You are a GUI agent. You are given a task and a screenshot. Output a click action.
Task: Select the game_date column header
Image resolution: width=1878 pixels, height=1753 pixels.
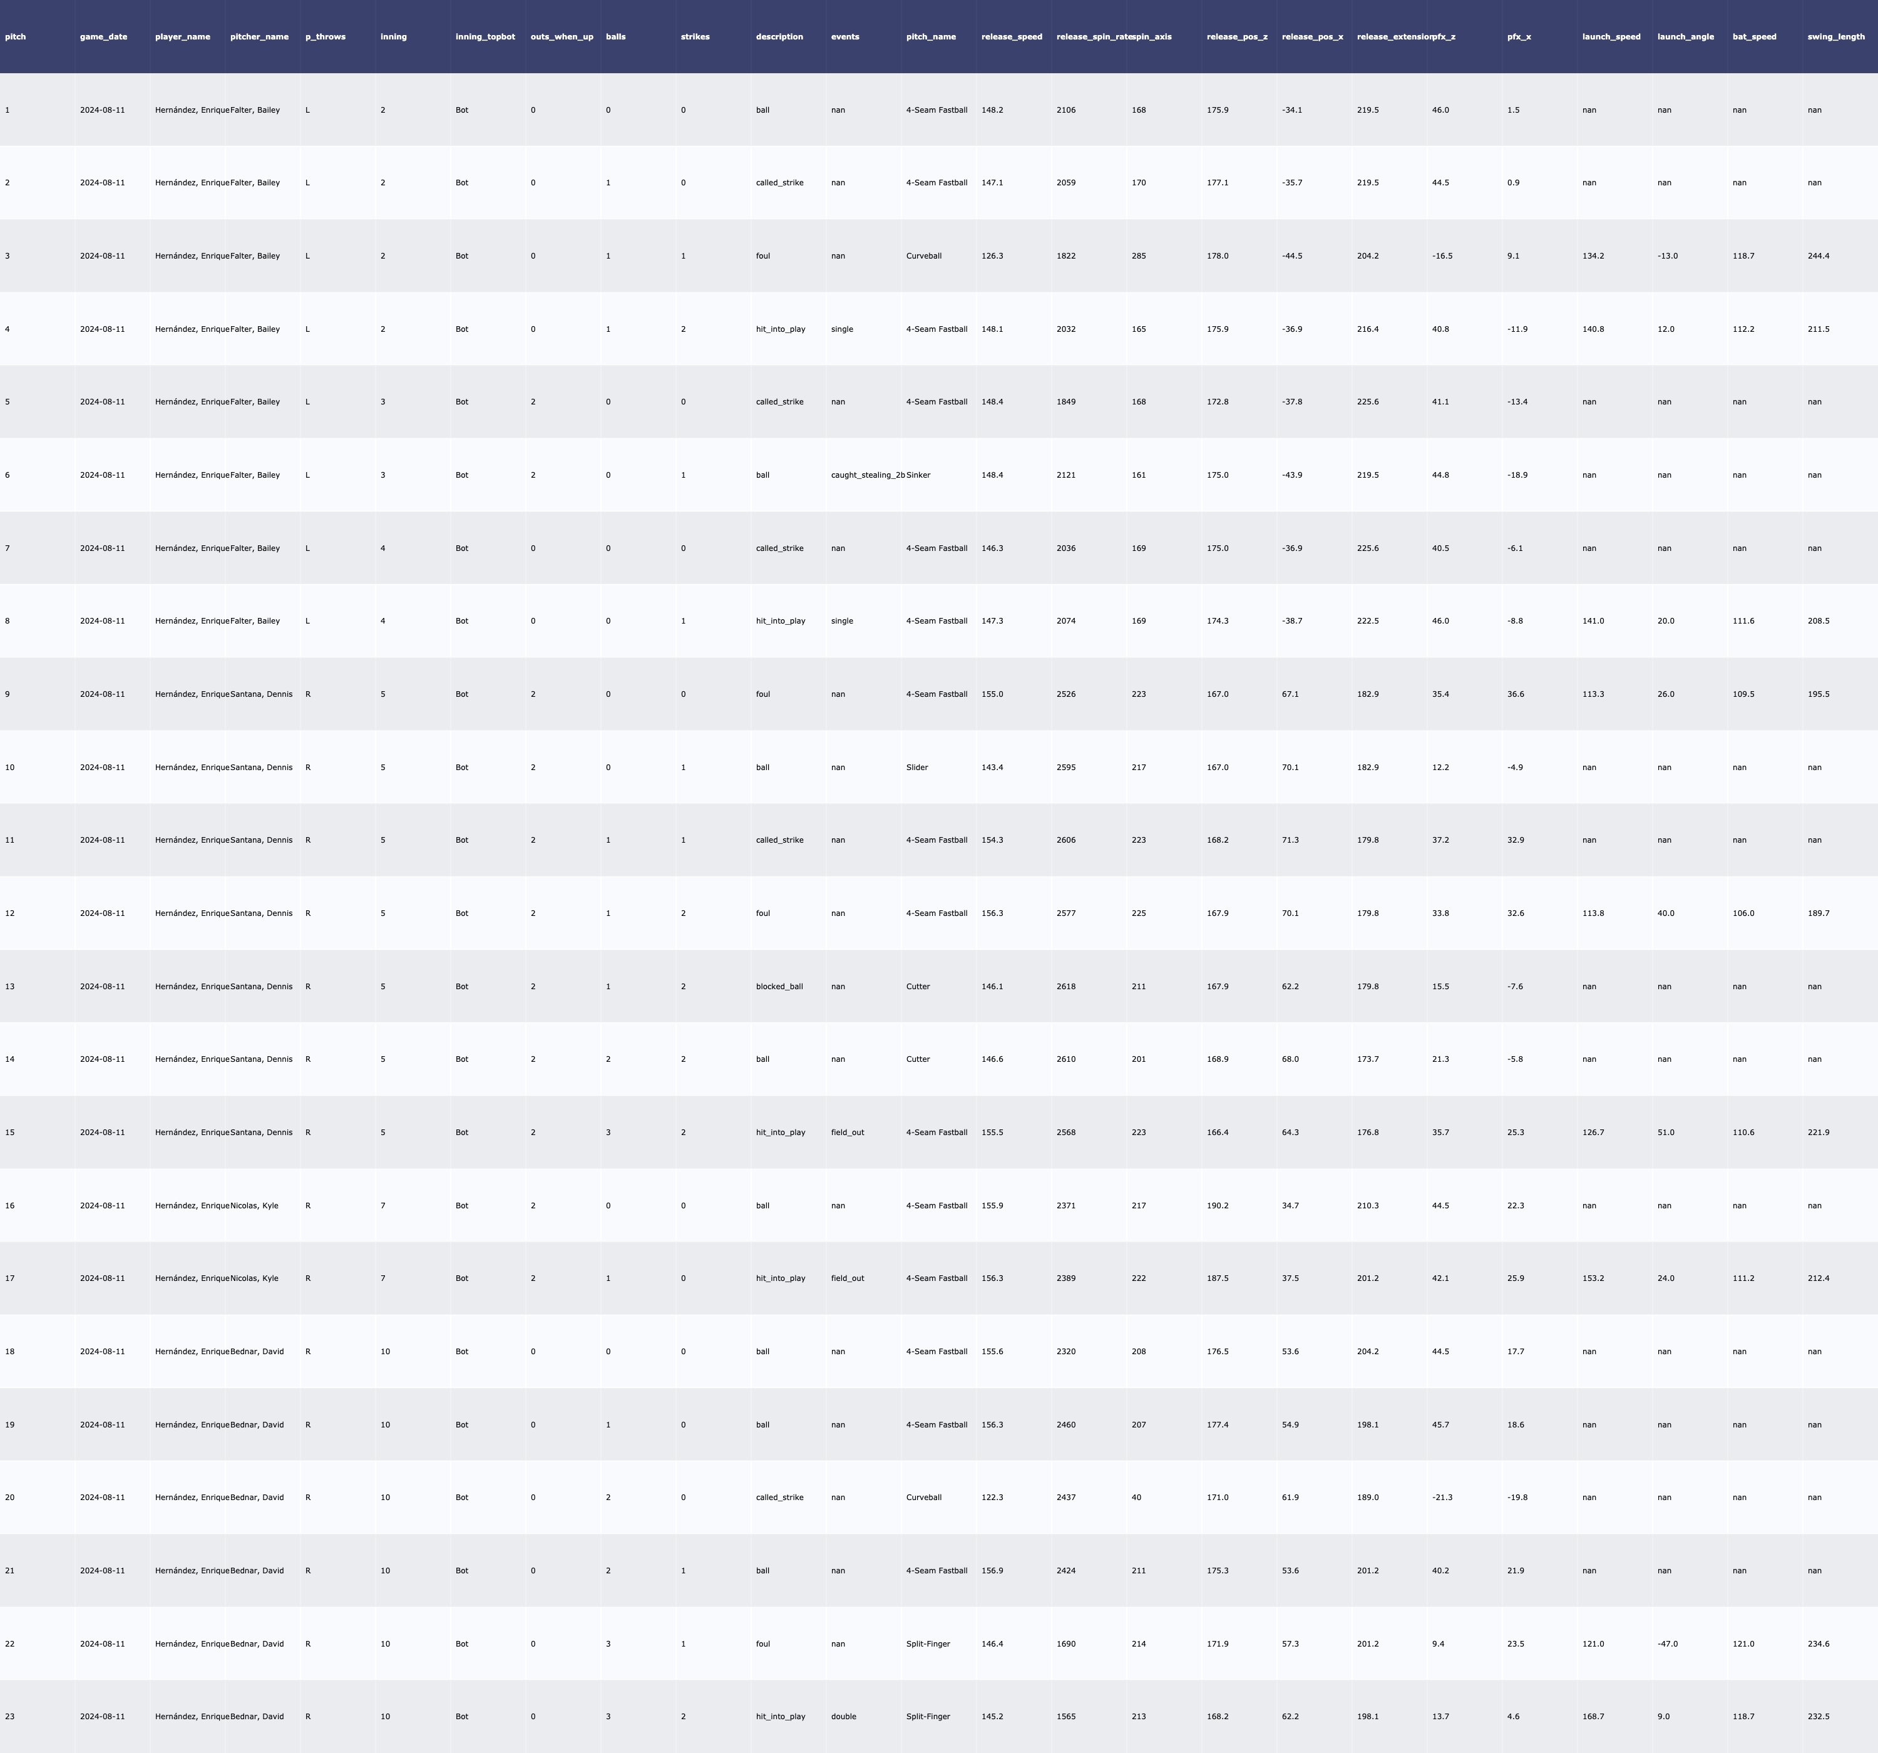104,37
